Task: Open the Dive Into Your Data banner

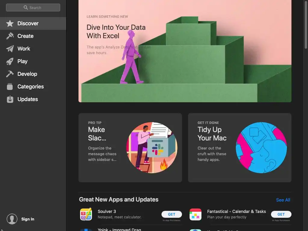Action: [185, 51]
